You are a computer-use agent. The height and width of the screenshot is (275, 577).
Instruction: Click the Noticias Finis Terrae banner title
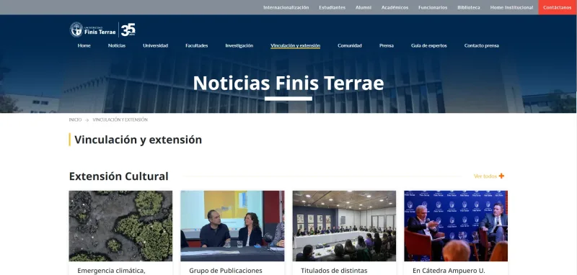[x=288, y=83]
